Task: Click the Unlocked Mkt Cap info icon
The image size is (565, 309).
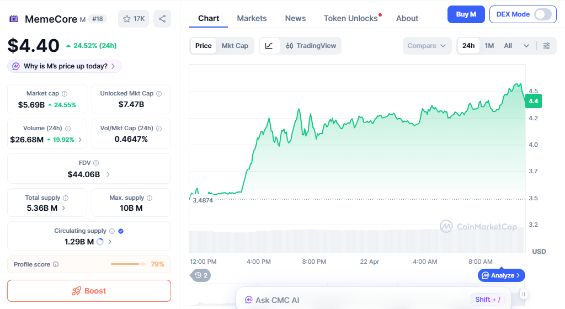Action: (159, 94)
